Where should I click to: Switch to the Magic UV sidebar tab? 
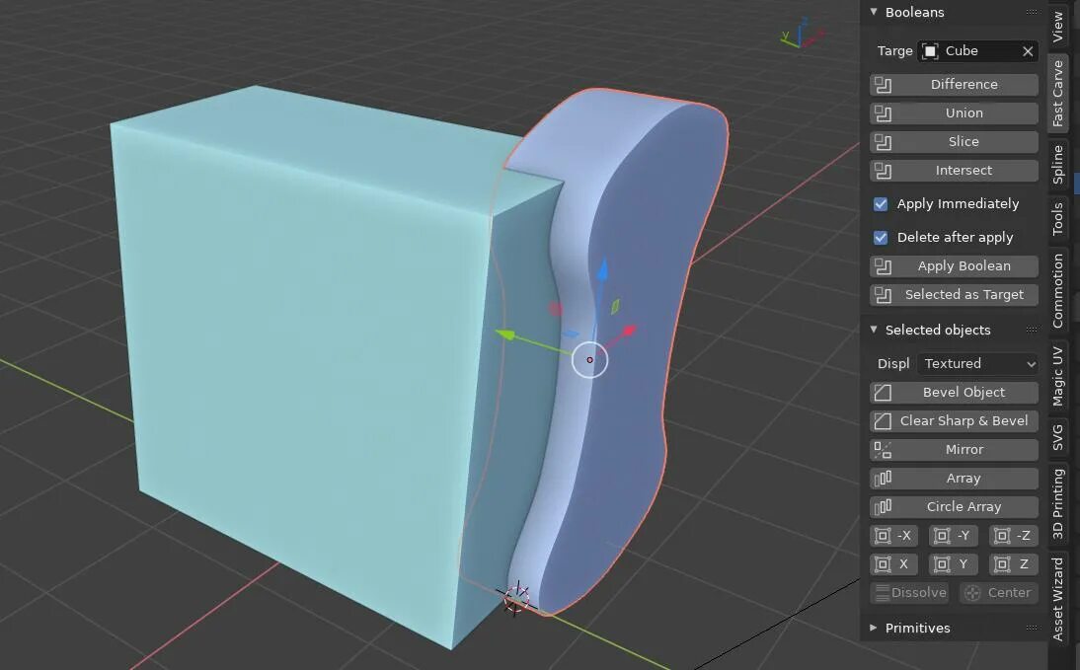tap(1058, 376)
